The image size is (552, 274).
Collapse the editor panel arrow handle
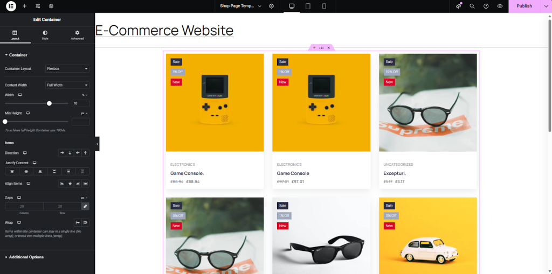pyautogui.click(x=97, y=144)
